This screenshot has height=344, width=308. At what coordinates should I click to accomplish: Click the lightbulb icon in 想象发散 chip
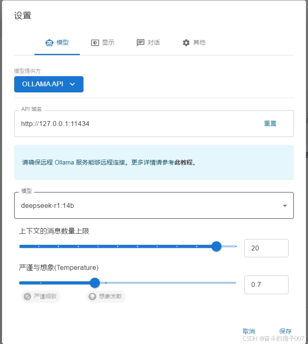pyautogui.click(x=92, y=297)
